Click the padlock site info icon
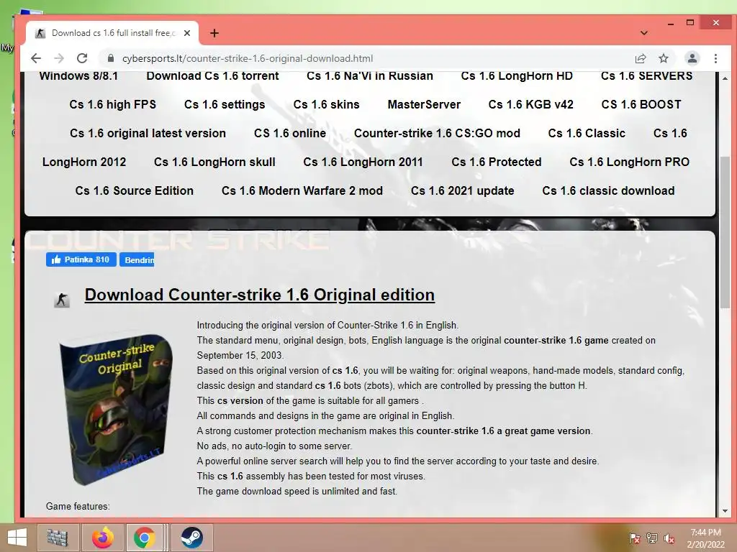The width and height of the screenshot is (737, 552). coord(111,58)
